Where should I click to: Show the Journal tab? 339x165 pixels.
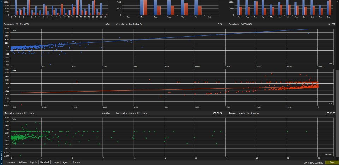click(77, 162)
